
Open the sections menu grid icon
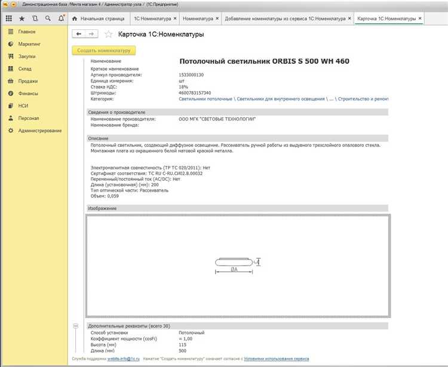click(x=9, y=18)
